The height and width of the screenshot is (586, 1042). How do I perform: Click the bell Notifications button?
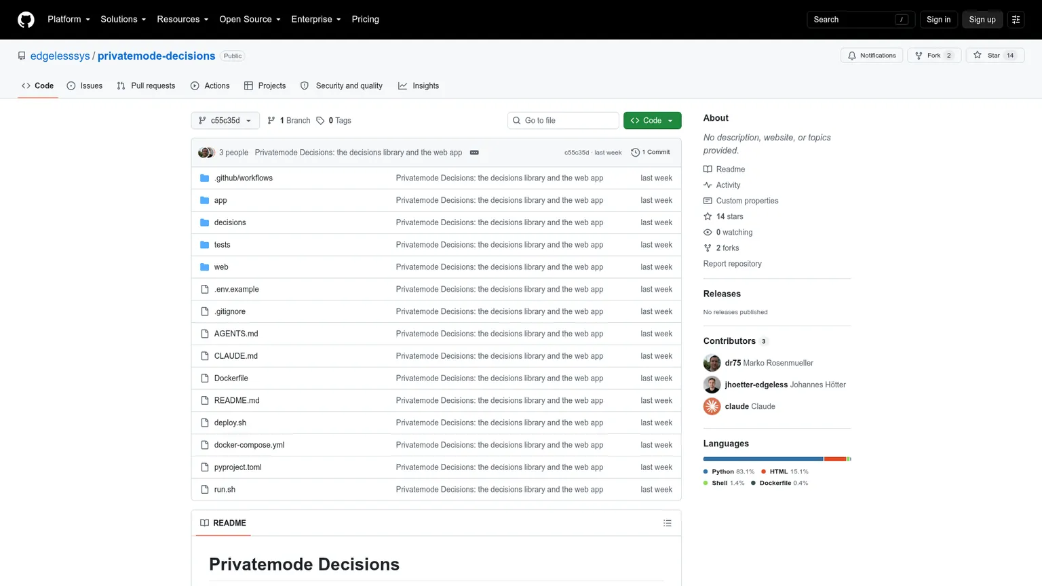pyautogui.click(x=872, y=56)
